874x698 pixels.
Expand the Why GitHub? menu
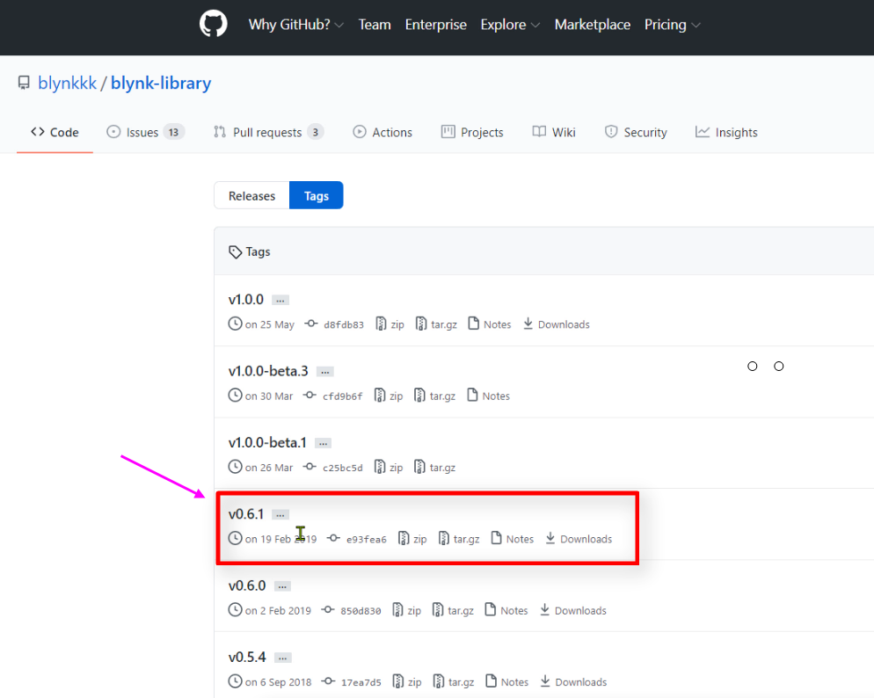296,25
